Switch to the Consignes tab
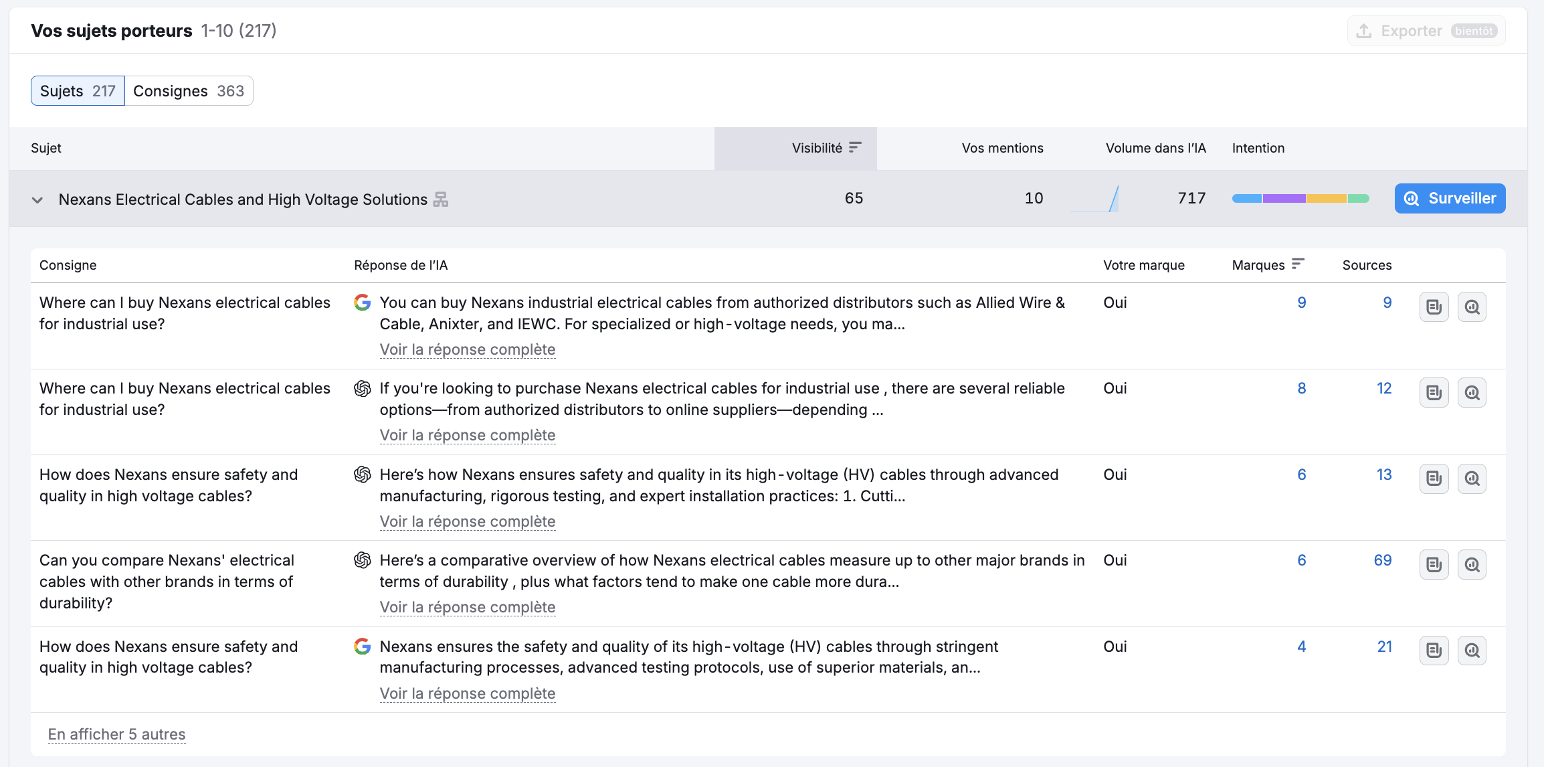This screenshot has height=767, width=1544. pos(189,91)
